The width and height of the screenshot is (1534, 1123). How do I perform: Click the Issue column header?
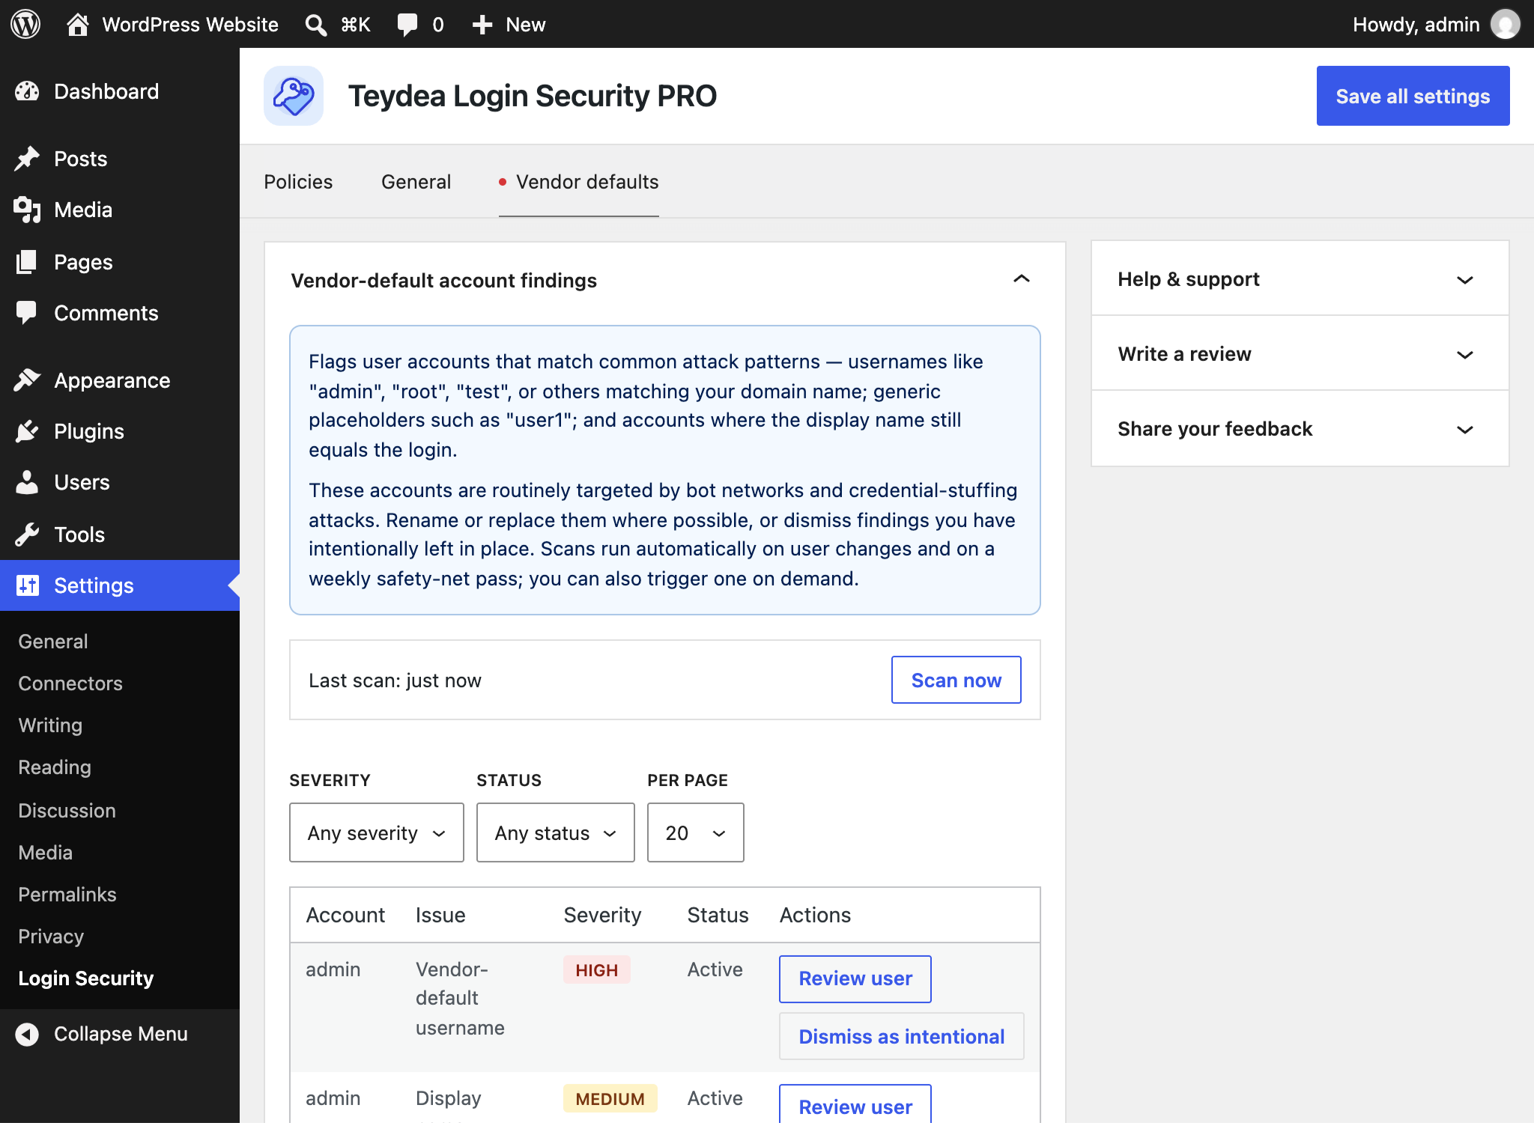click(440, 915)
